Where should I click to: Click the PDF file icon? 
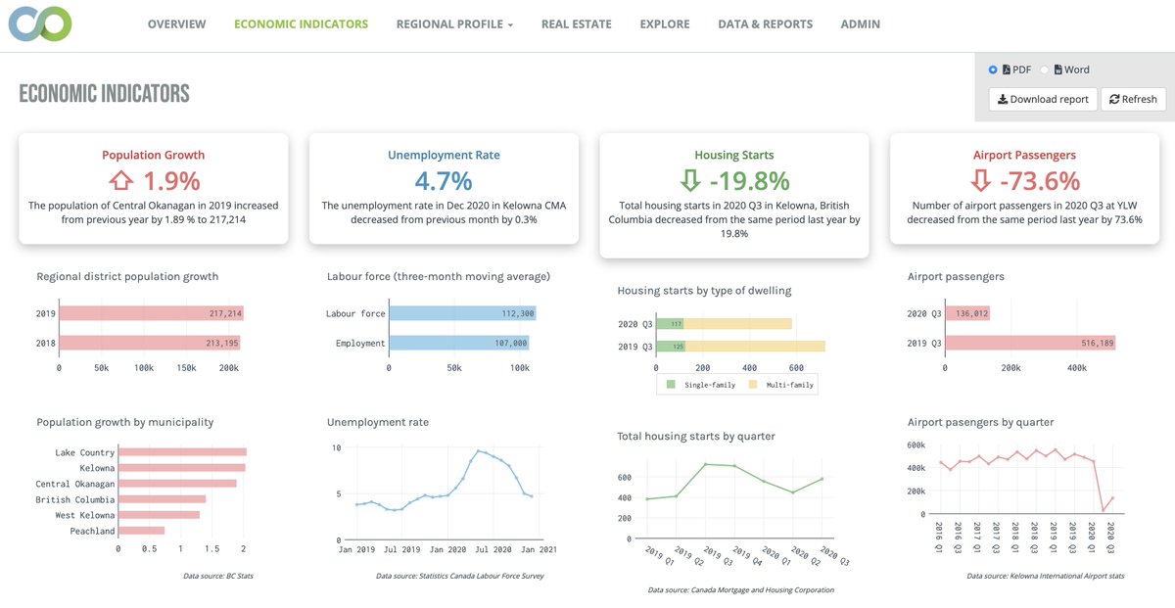pos(1006,70)
